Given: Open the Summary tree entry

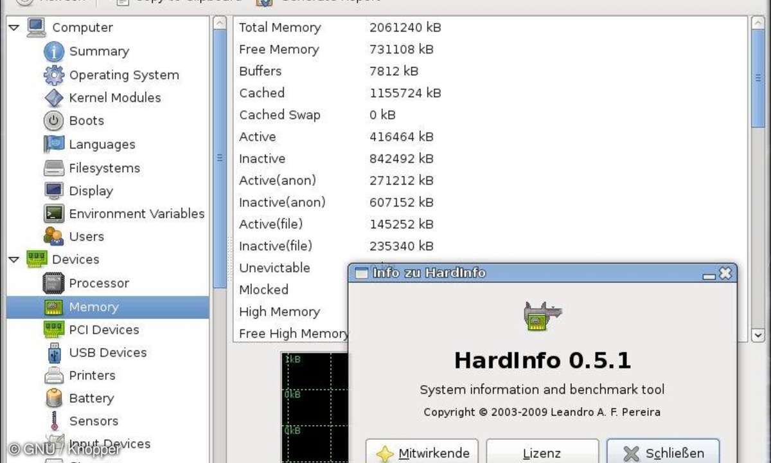Looking at the screenshot, I should [x=99, y=51].
